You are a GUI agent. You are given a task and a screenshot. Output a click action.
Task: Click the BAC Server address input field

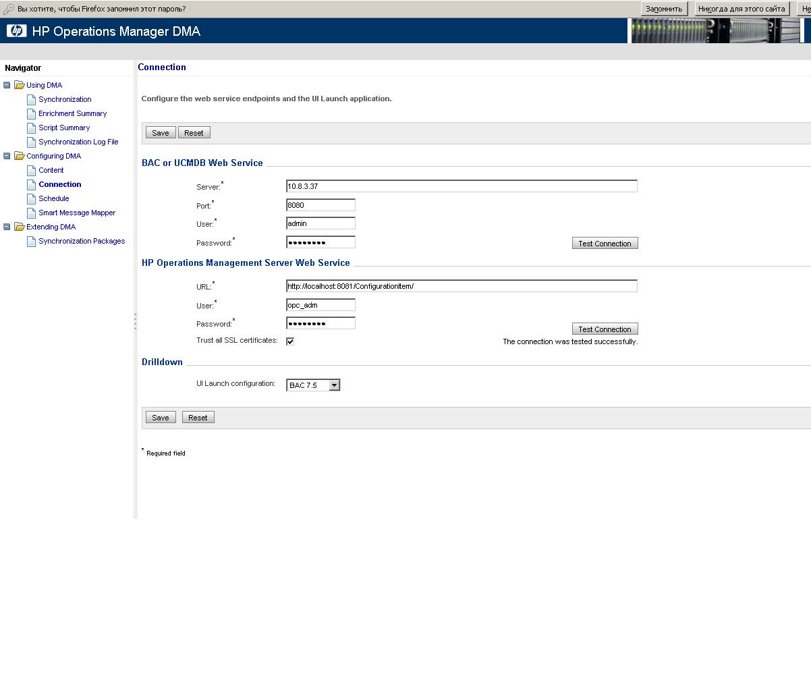click(x=462, y=186)
